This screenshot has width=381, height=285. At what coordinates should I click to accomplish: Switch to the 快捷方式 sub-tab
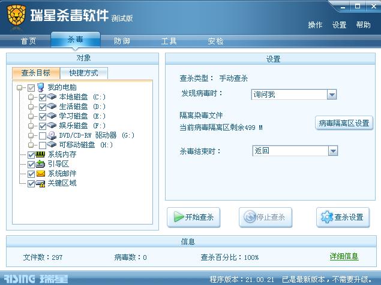click(x=84, y=73)
